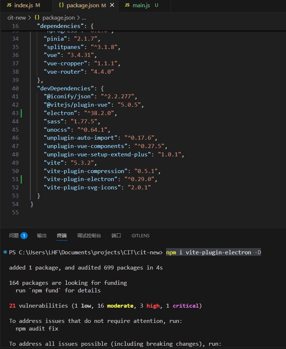Click the "@iconify/json" key
This screenshot has height=349, width=286.
click(69, 97)
